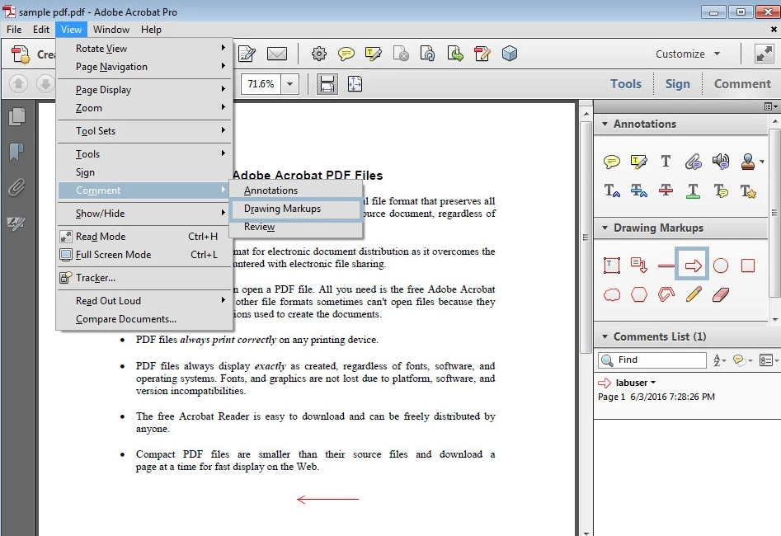Open the sort comments dropdown

pos(720,360)
